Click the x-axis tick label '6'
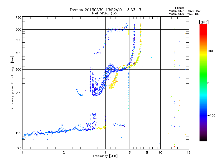The height and width of the screenshot is (166, 222). click(130, 152)
